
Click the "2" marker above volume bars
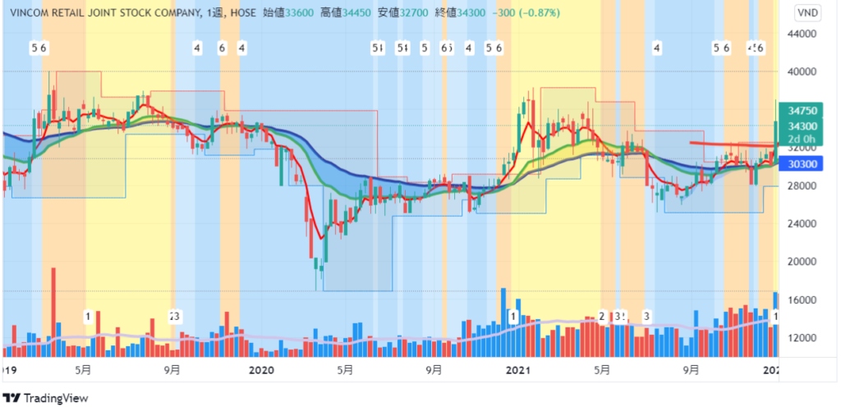tap(602, 317)
